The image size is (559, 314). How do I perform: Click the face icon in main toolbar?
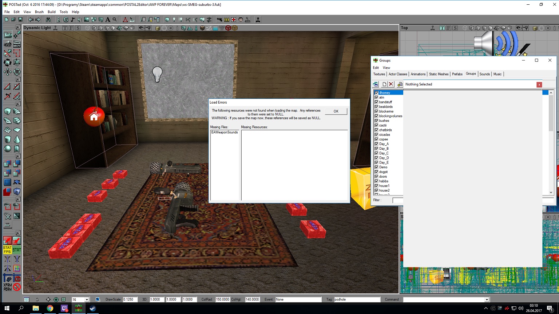tap(241, 20)
